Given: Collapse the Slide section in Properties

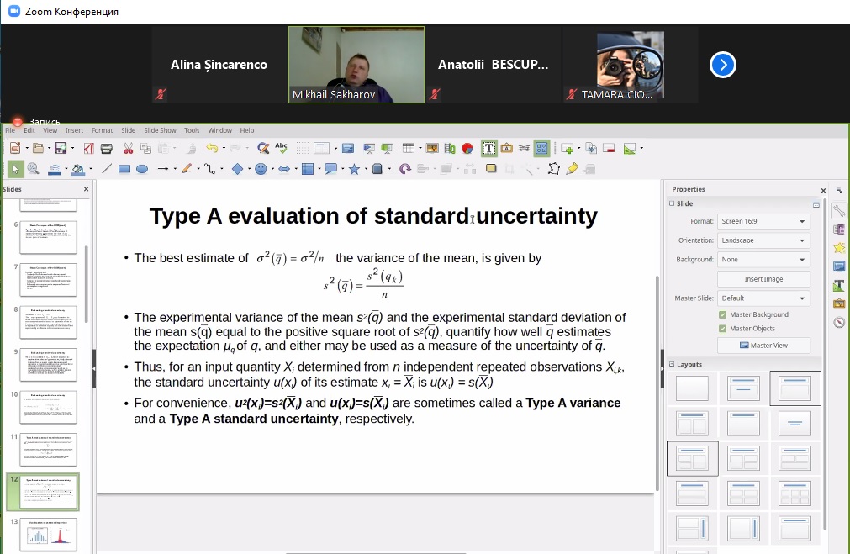Looking at the screenshot, I should tap(672, 204).
